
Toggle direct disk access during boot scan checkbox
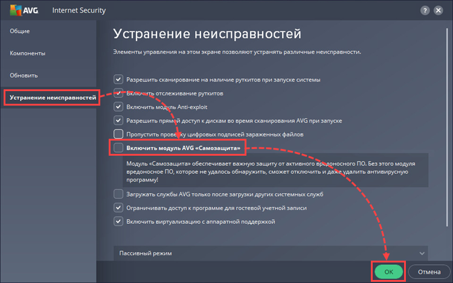click(x=118, y=120)
